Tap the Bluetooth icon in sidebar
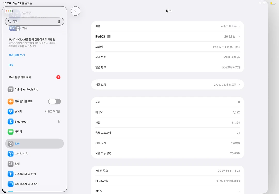 pos(11,122)
